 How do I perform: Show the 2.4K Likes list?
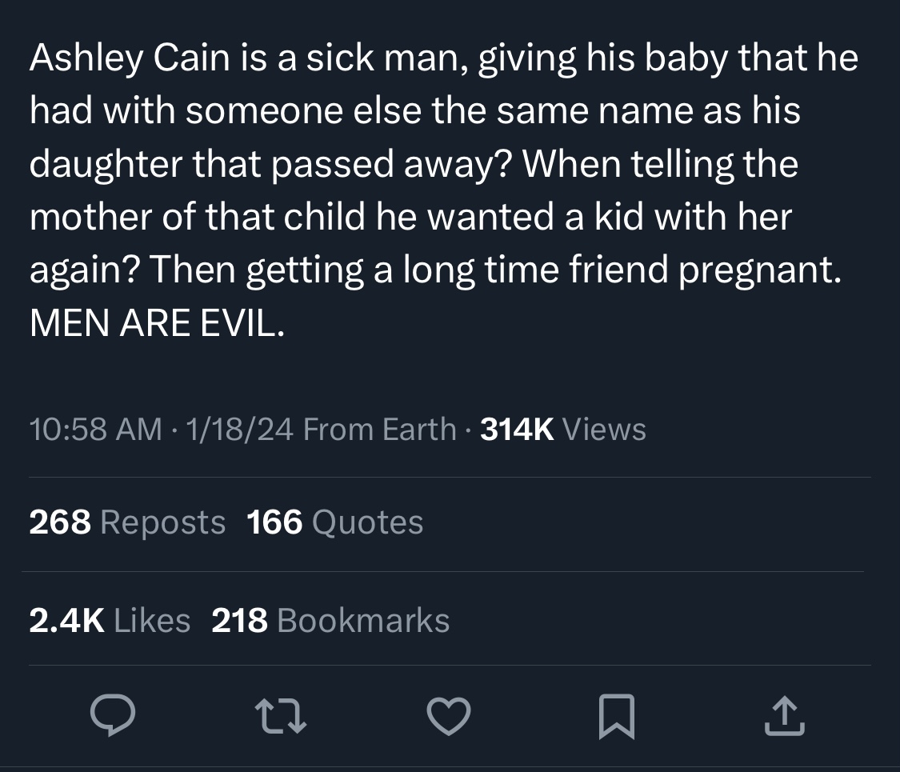click(x=109, y=621)
